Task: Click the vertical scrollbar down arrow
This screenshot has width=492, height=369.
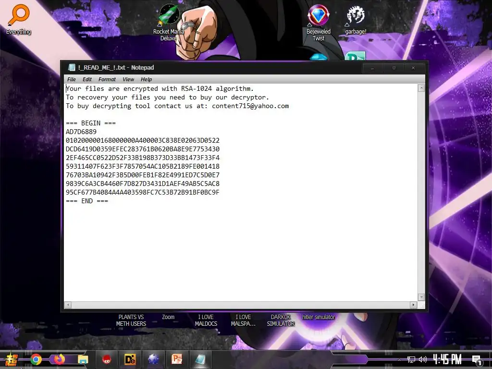Action: (x=421, y=297)
